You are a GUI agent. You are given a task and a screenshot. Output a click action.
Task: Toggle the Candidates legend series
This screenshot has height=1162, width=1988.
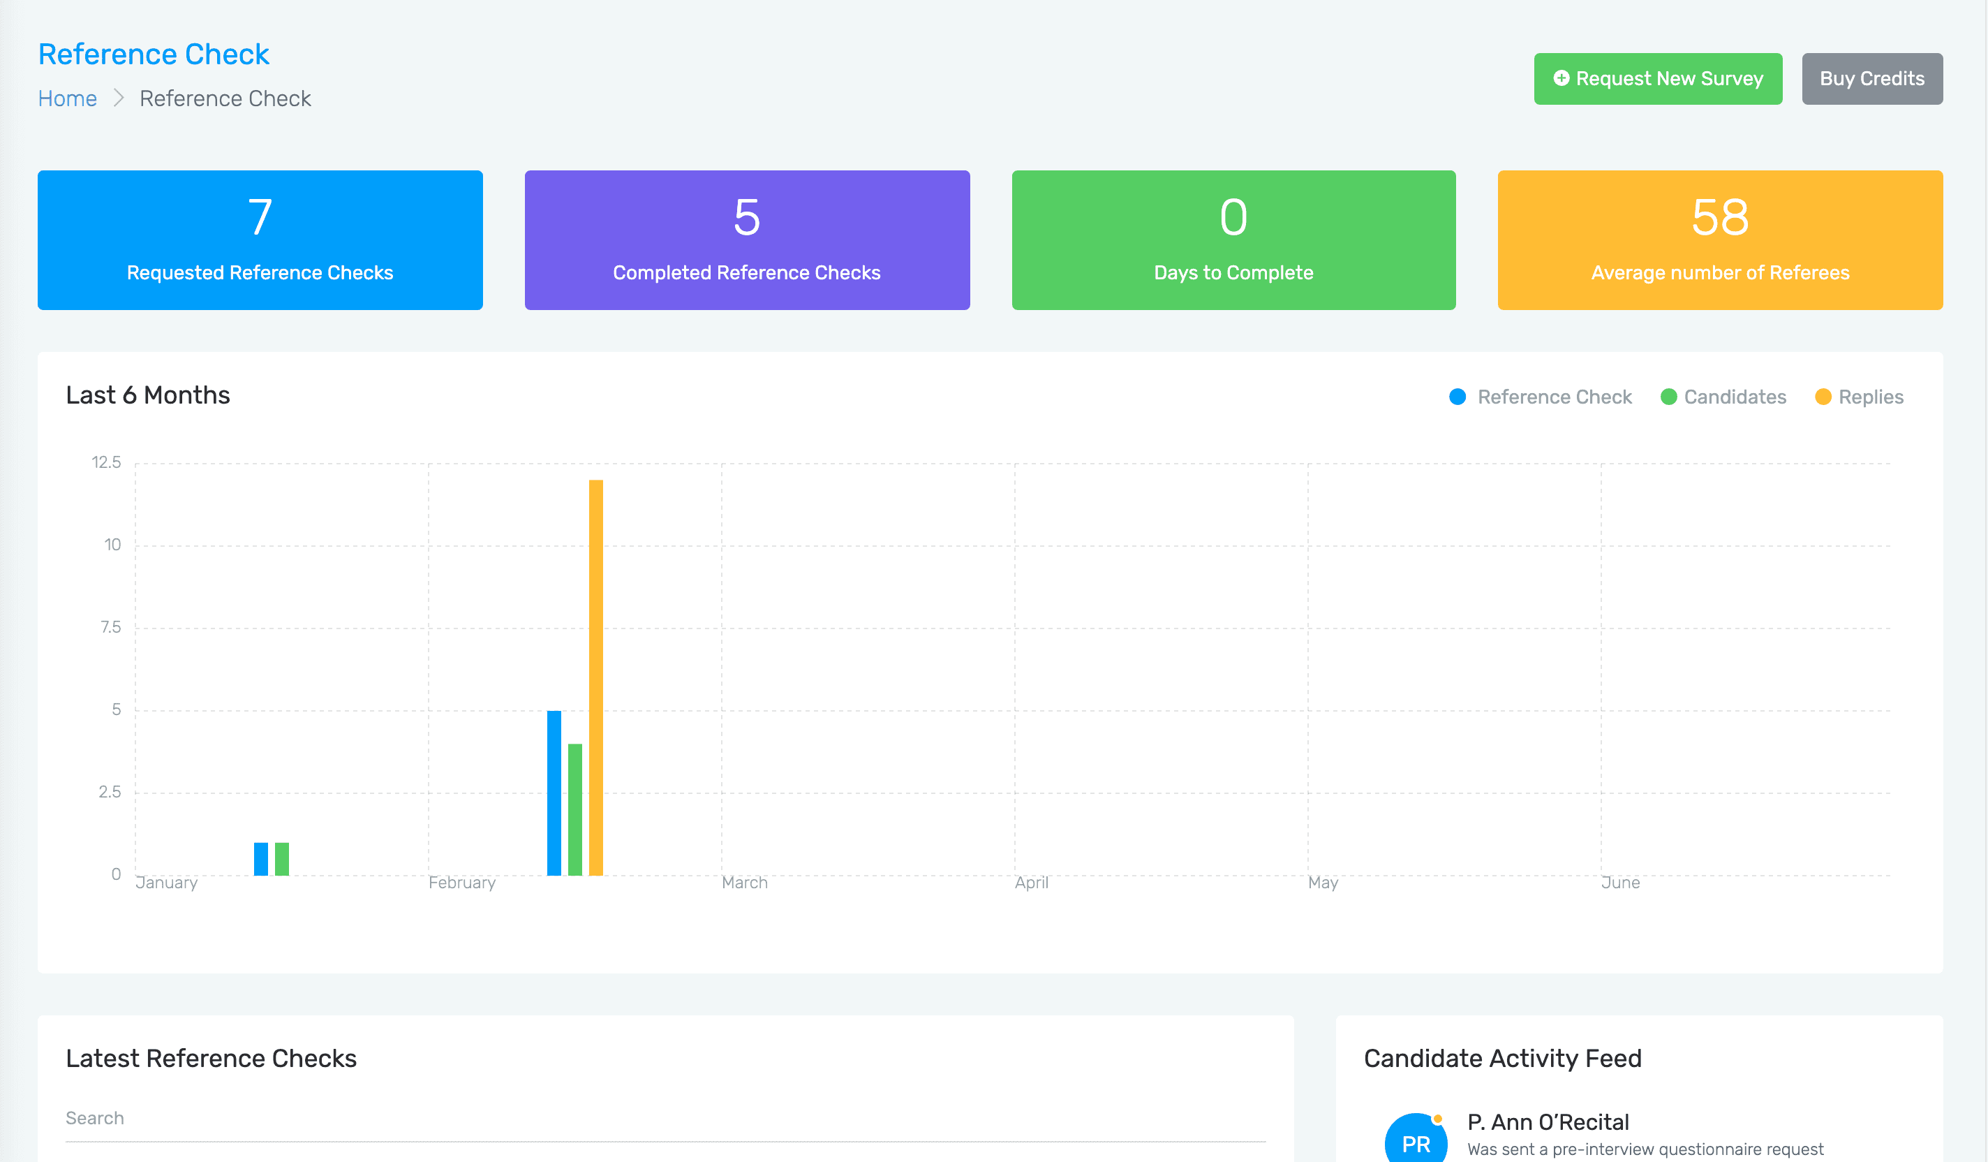(1734, 397)
